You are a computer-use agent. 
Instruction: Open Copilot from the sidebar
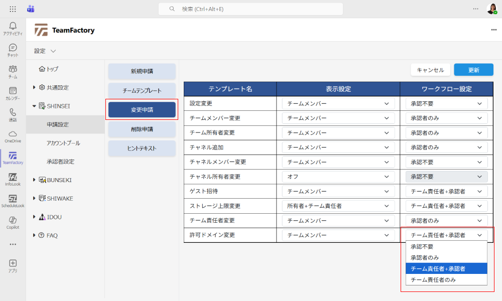(13, 222)
